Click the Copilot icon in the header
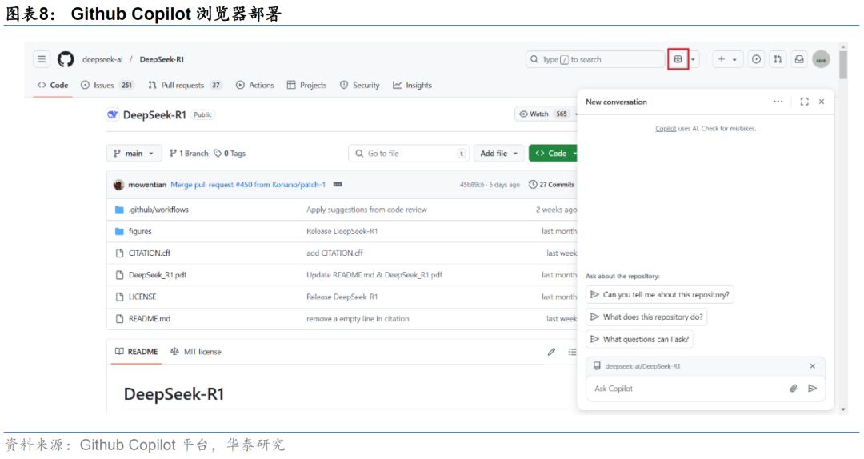The image size is (864, 459). coord(678,59)
